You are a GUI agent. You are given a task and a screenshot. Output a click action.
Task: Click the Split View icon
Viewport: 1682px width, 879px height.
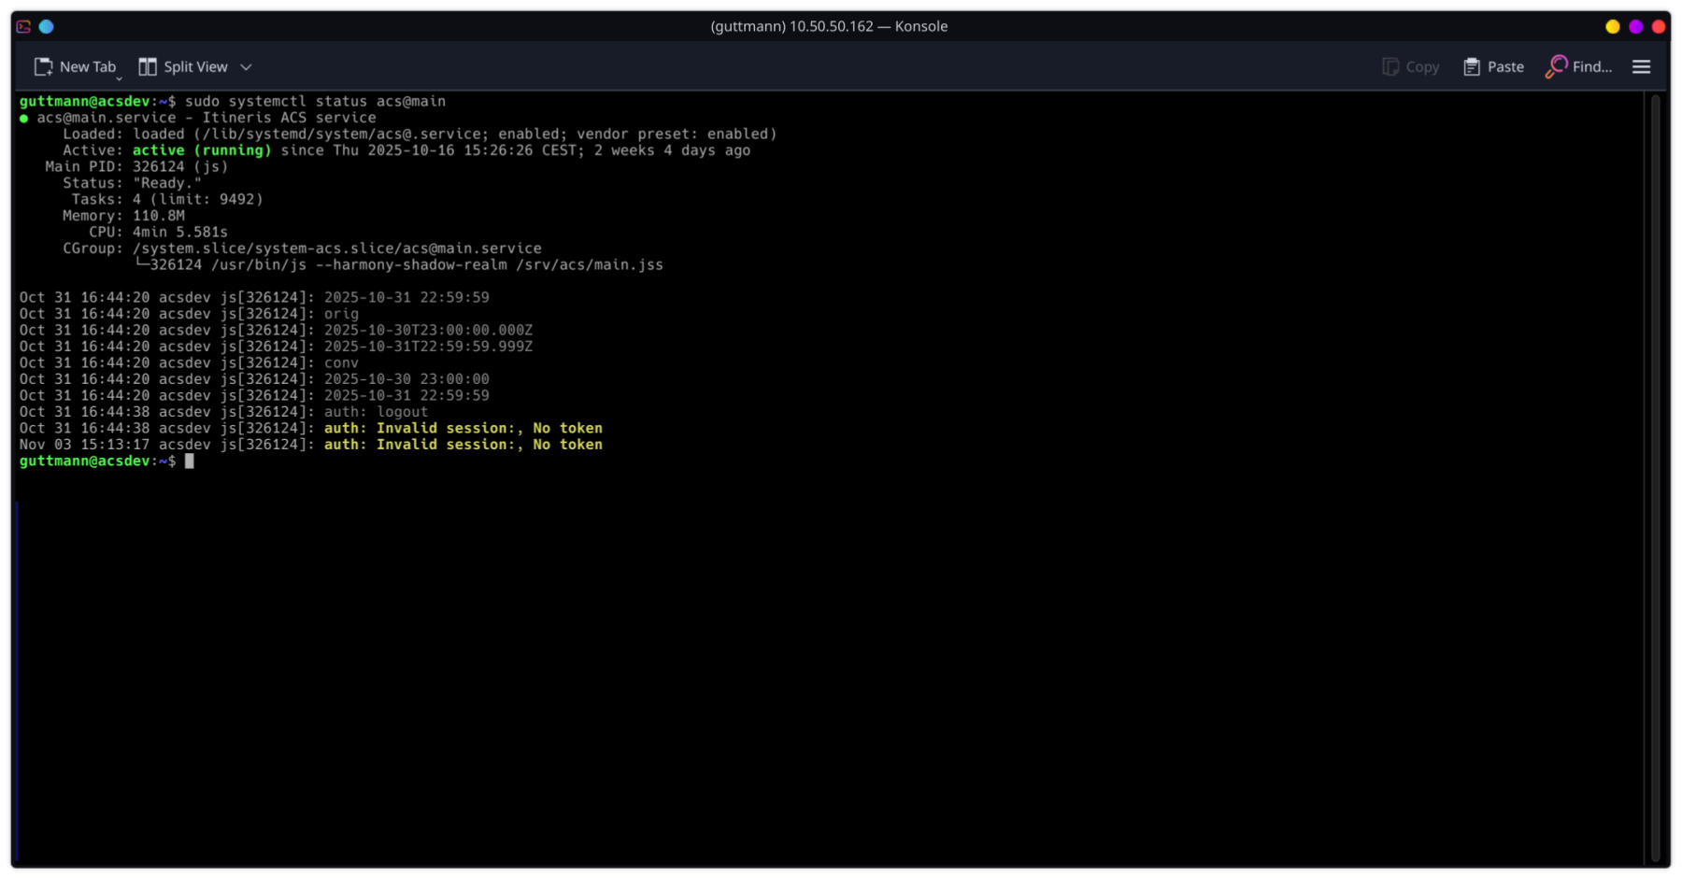[x=148, y=66]
